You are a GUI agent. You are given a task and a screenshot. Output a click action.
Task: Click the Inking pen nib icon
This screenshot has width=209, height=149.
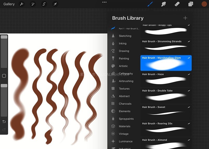[113, 43]
